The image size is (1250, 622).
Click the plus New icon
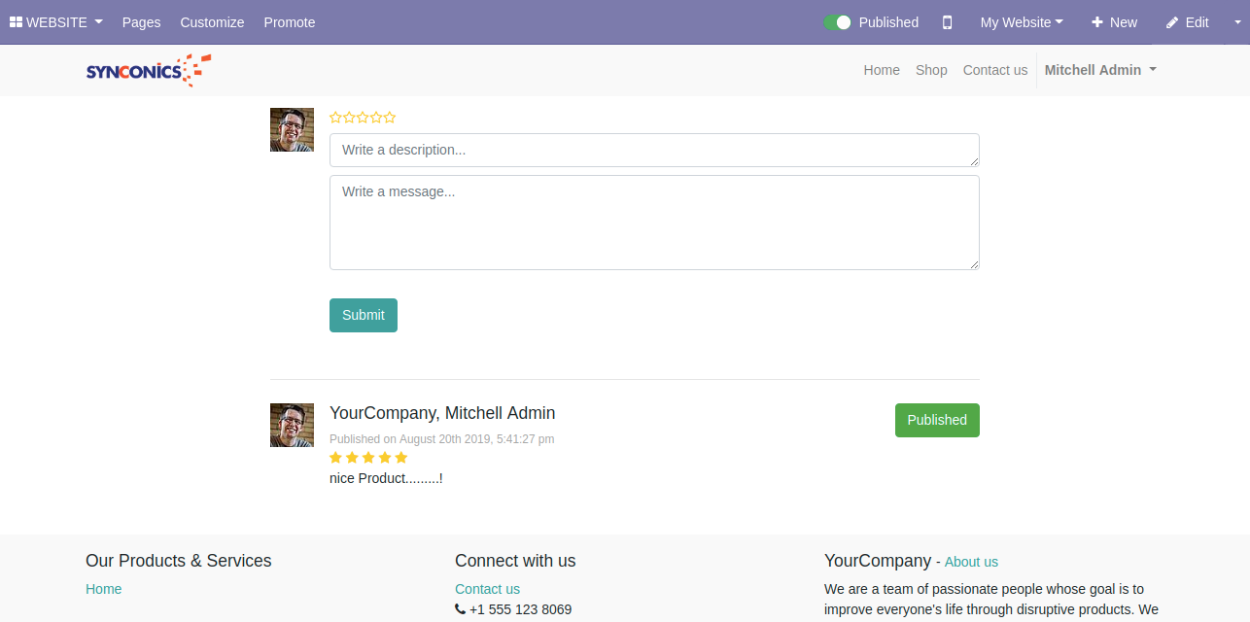point(1097,22)
